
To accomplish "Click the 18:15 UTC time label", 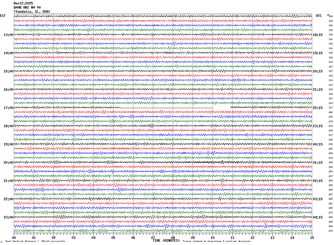I will [x=318, y=35].
